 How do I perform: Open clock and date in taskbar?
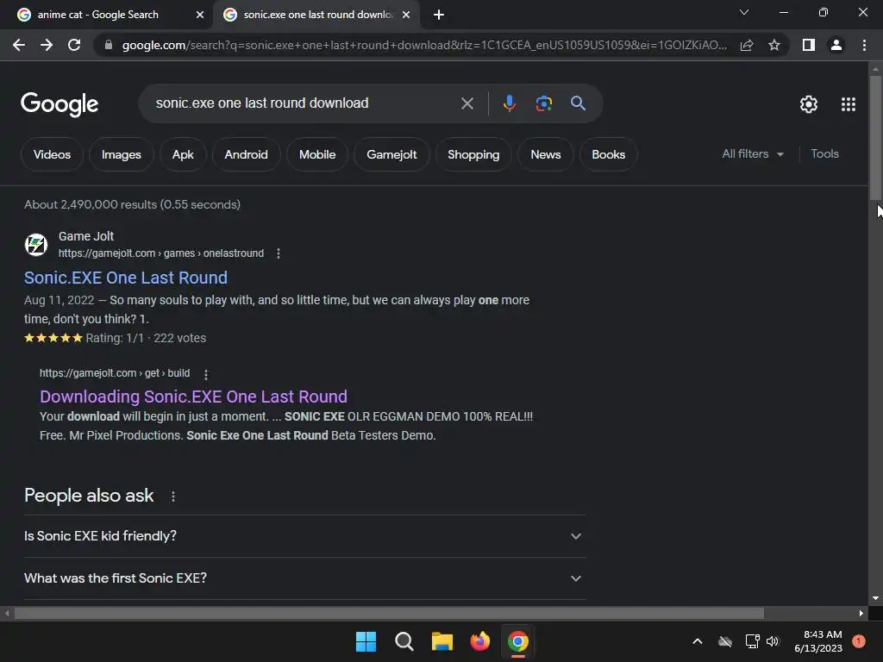pyautogui.click(x=818, y=641)
